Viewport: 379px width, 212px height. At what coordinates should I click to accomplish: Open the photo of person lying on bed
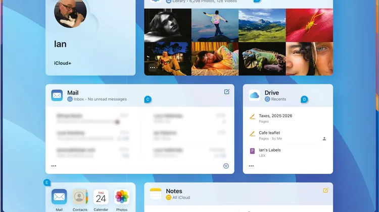point(215,59)
